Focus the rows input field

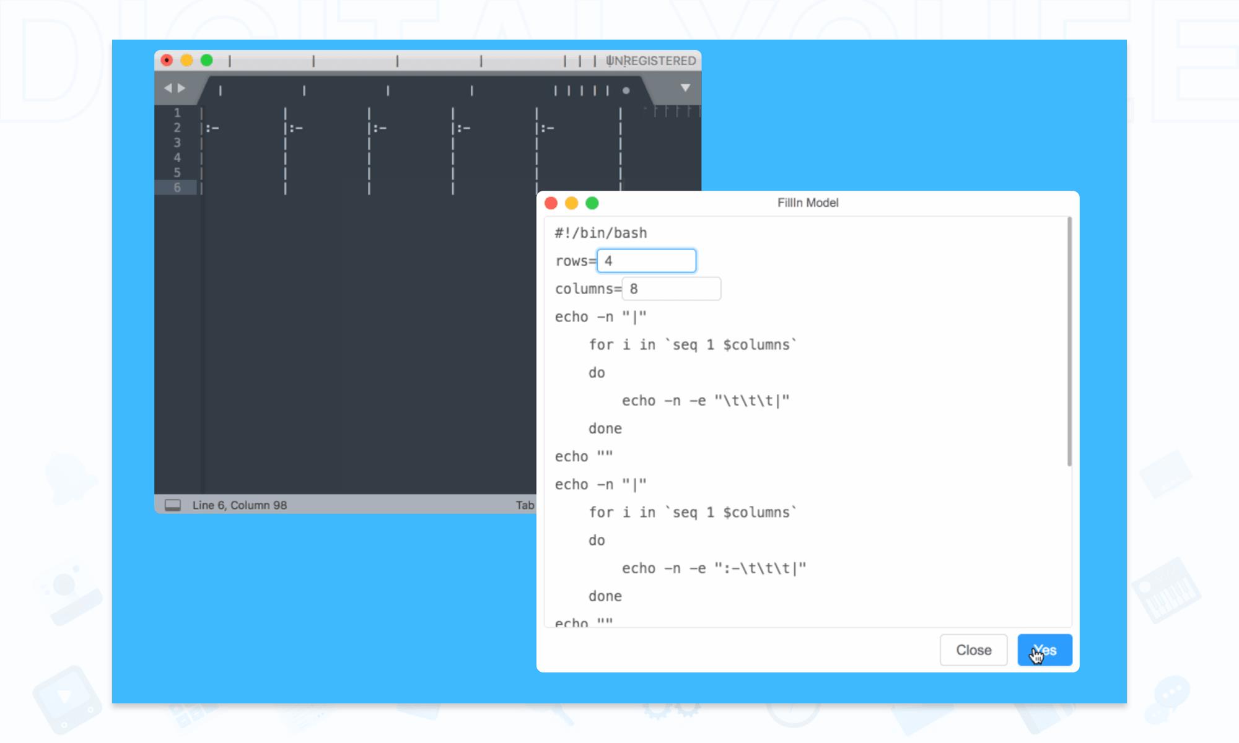click(x=647, y=261)
